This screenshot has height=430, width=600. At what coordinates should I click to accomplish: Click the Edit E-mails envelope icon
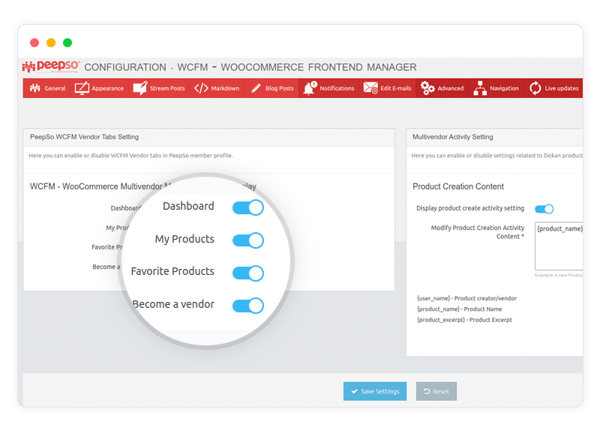point(370,88)
